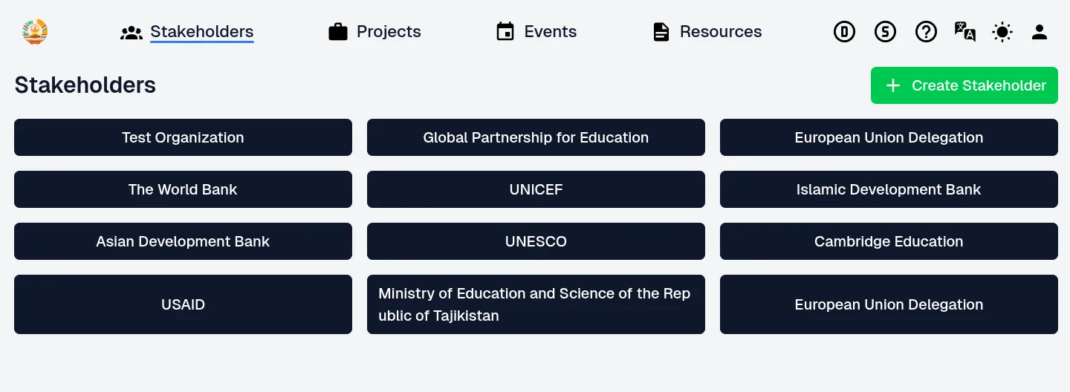Open Islamic Development Bank entry

coord(889,189)
